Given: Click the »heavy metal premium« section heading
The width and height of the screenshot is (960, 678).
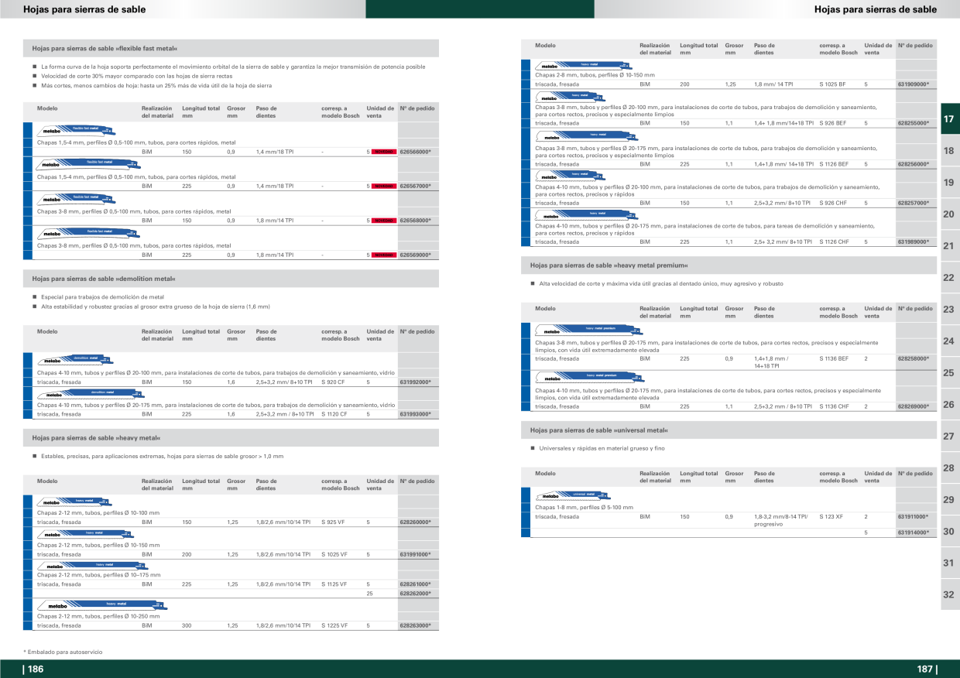Looking at the screenshot, I should [609, 265].
